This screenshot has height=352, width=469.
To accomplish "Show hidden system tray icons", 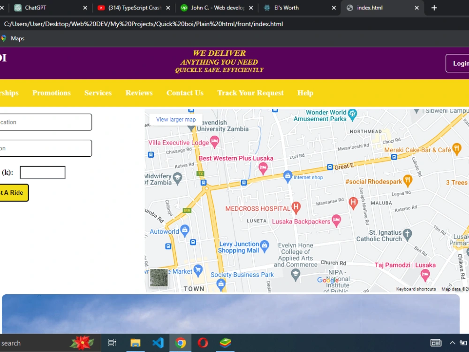I will (452, 343).
